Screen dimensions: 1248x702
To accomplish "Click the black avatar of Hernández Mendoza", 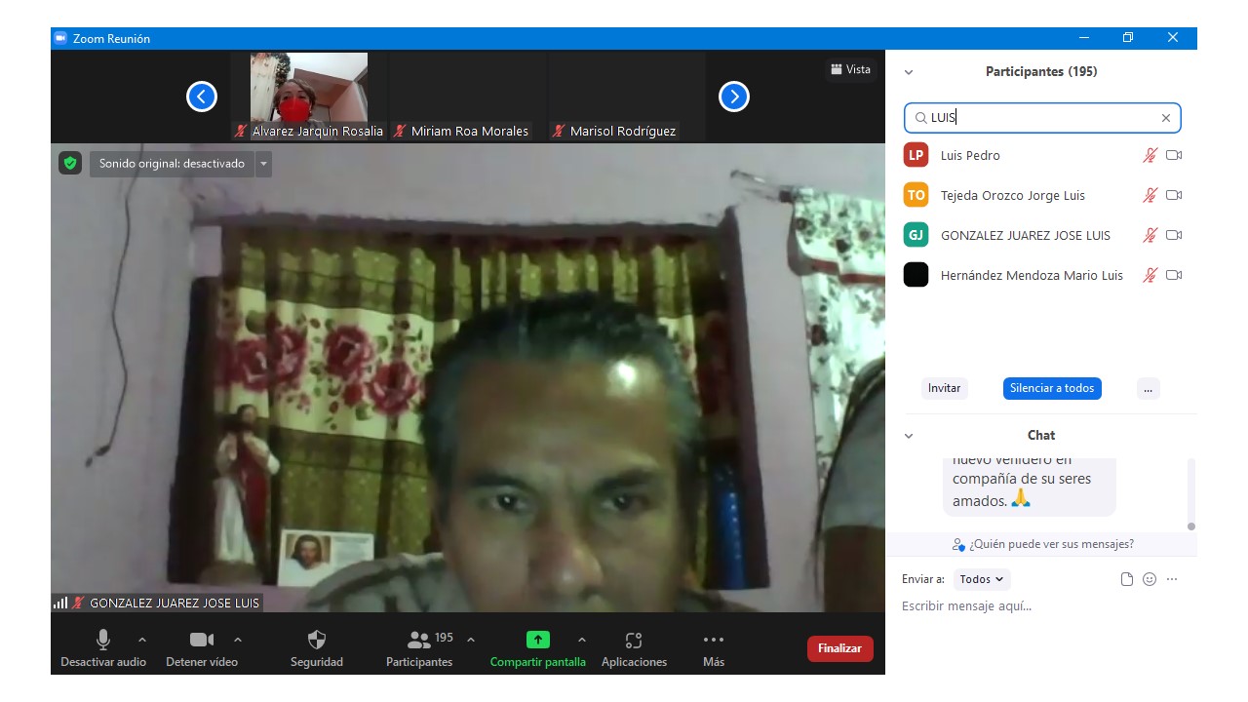I will tap(916, 275).
